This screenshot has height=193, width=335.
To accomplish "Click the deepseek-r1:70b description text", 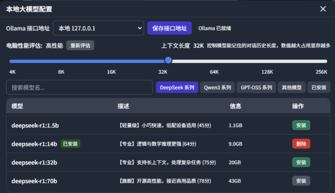I will pos(164,181).
